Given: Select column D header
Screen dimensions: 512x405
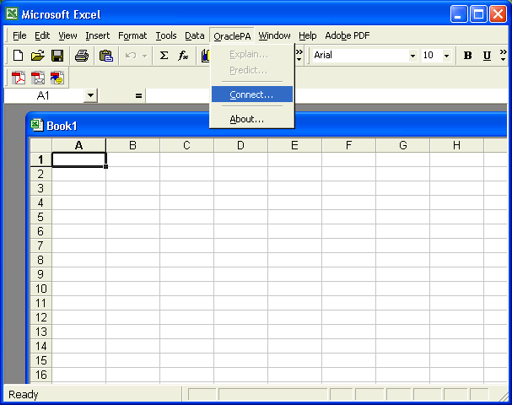Looking at the screenshot, I should pyautogui.click(x=240, y=145).
